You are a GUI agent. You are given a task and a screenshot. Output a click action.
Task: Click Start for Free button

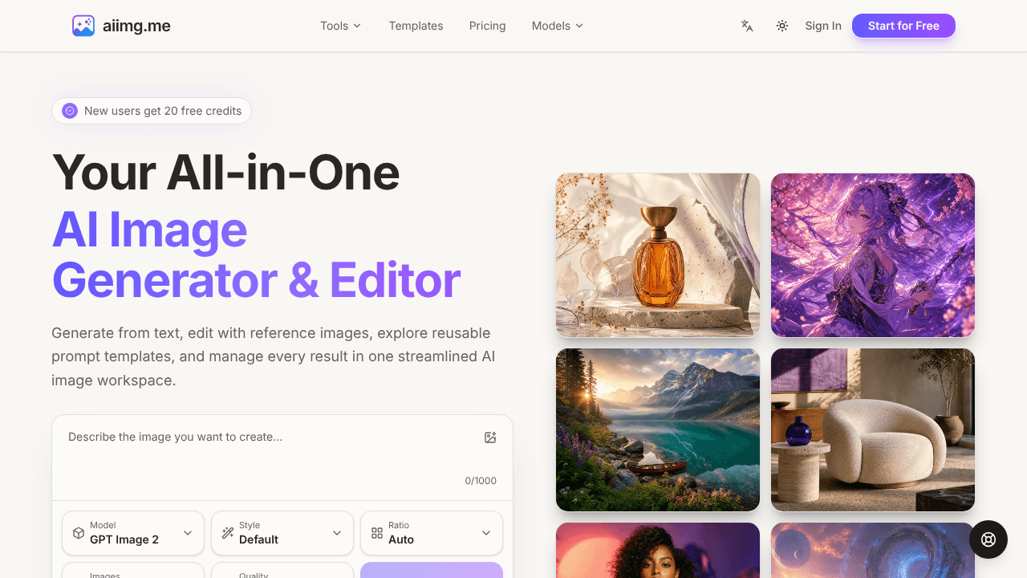[903, 26]
